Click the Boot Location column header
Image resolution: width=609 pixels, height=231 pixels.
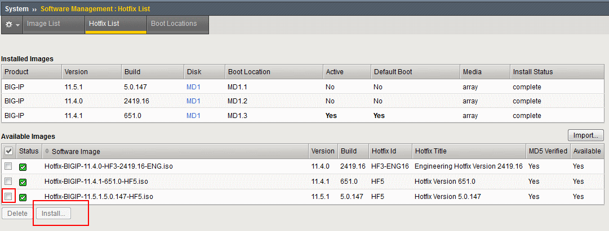[x=273, y=72]
